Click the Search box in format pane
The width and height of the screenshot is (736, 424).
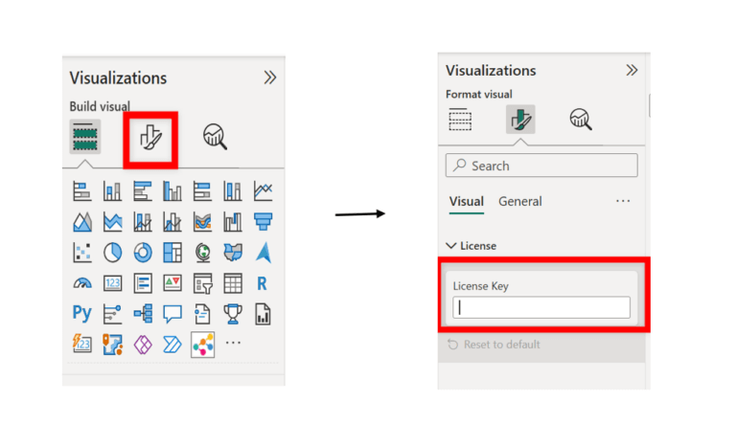(x=541, y=166)
